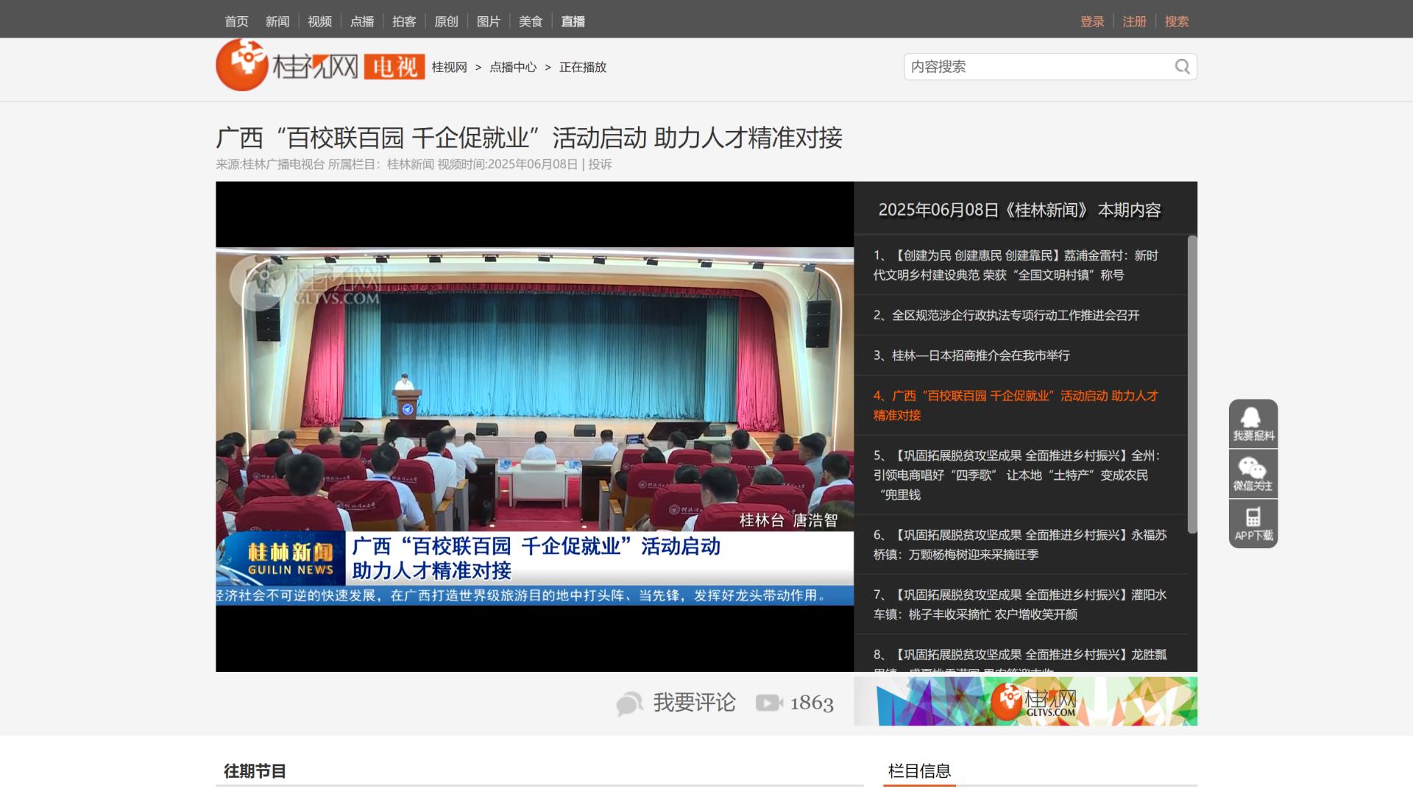Click the playlist vertical scrollbar
Viewport: 1413px width, 794px height.
pos(1192,383)
